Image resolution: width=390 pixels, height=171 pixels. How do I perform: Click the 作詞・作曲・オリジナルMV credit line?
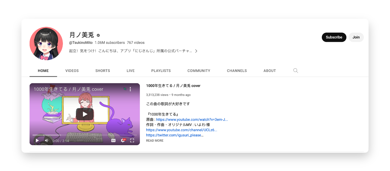pyautogui.click(x=178, y=125)
